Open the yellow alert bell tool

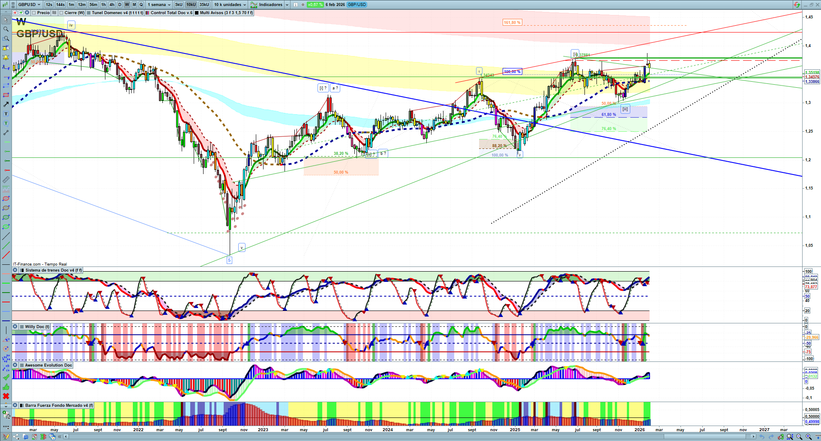(x=6, y=57)
